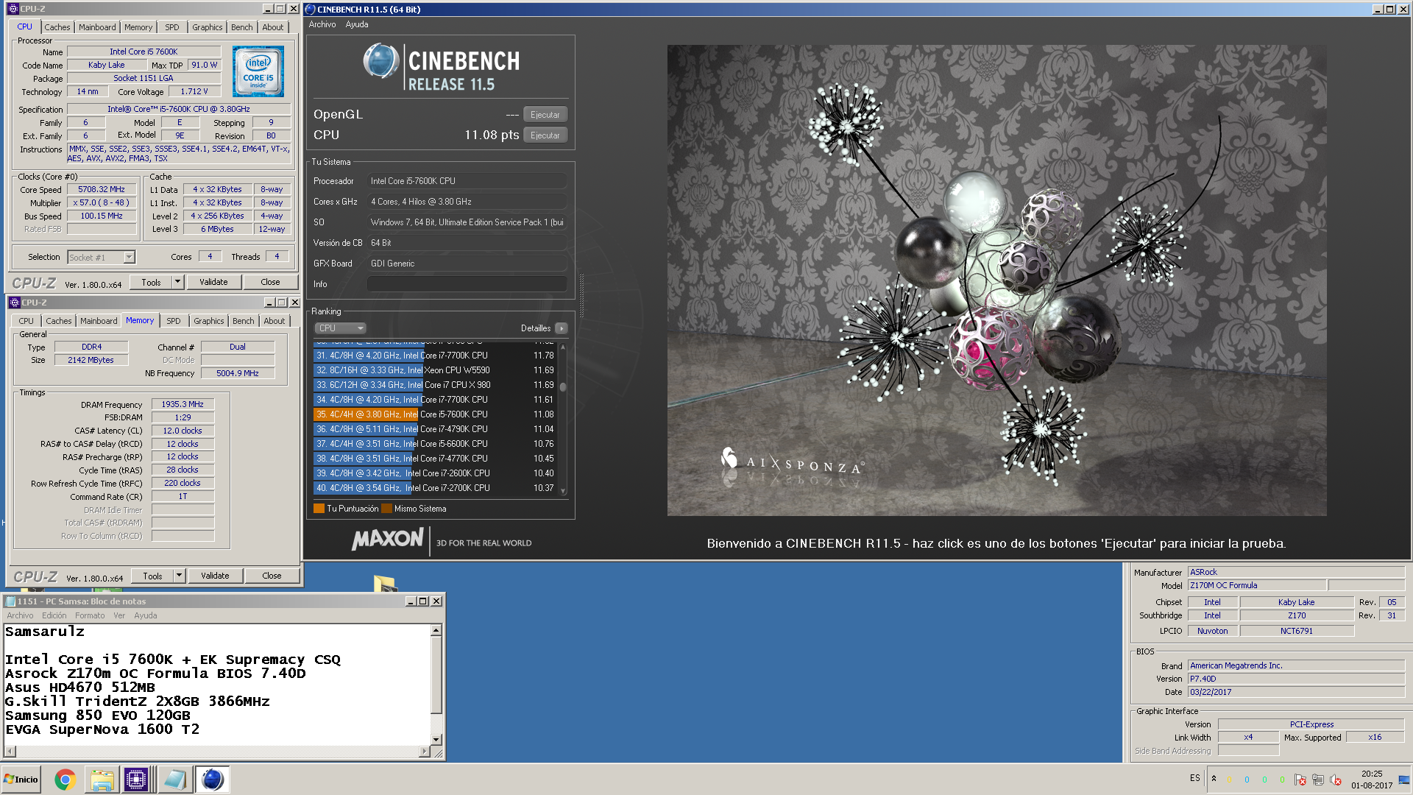Click Close in the Memory CPU-Z window
The width and height of the screenshot is (1413, 795).
coord(272,576)
